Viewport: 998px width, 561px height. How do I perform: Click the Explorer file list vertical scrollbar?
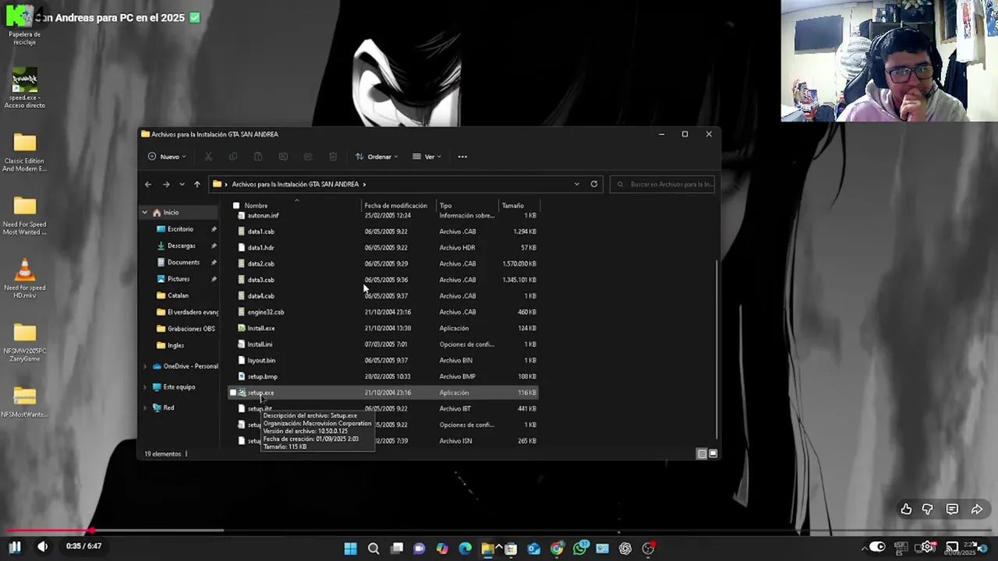pyautogui.click(x=716, y=351)
